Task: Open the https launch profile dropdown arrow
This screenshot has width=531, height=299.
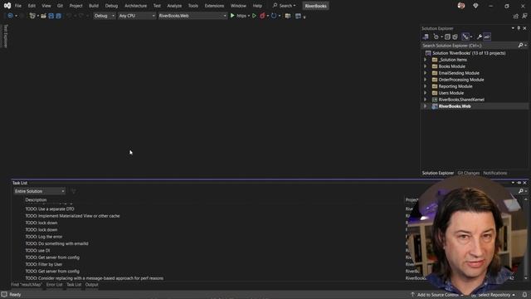Action: [249, 16]
